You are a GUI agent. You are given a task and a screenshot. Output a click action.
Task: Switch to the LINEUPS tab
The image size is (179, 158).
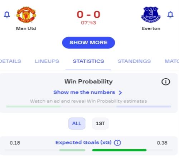pos(47,61)
